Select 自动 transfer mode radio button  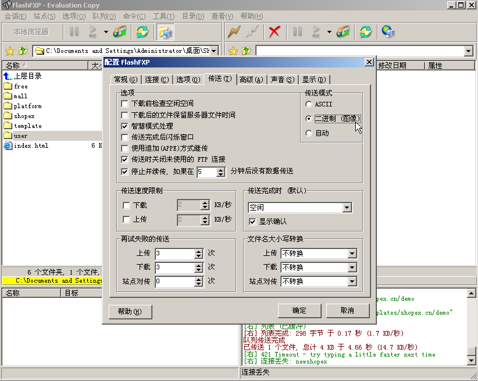(309, 133)
